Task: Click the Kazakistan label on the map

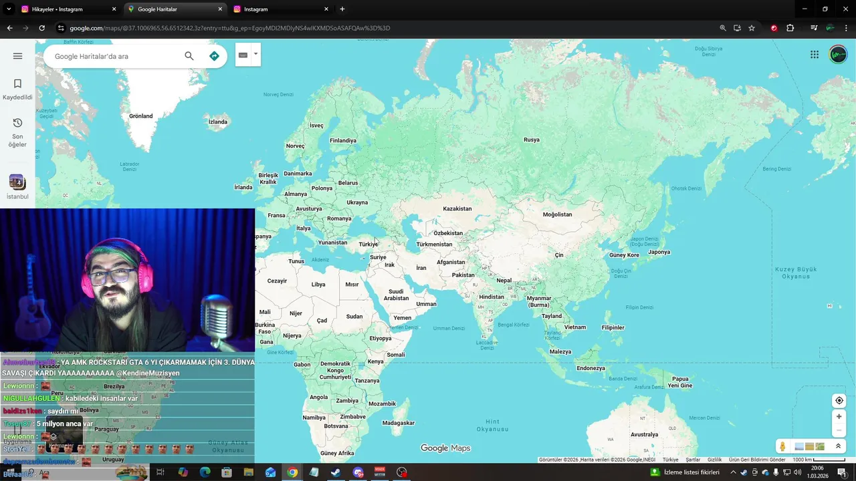Action: pos(457,208)
